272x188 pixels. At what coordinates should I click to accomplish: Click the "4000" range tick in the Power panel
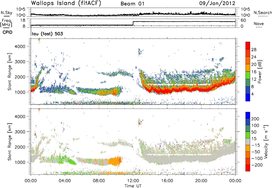click(20, 46)
